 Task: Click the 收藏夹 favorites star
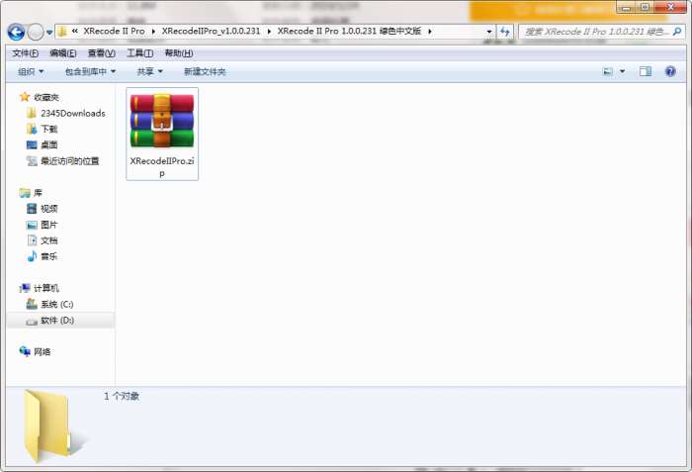[25, 97]
